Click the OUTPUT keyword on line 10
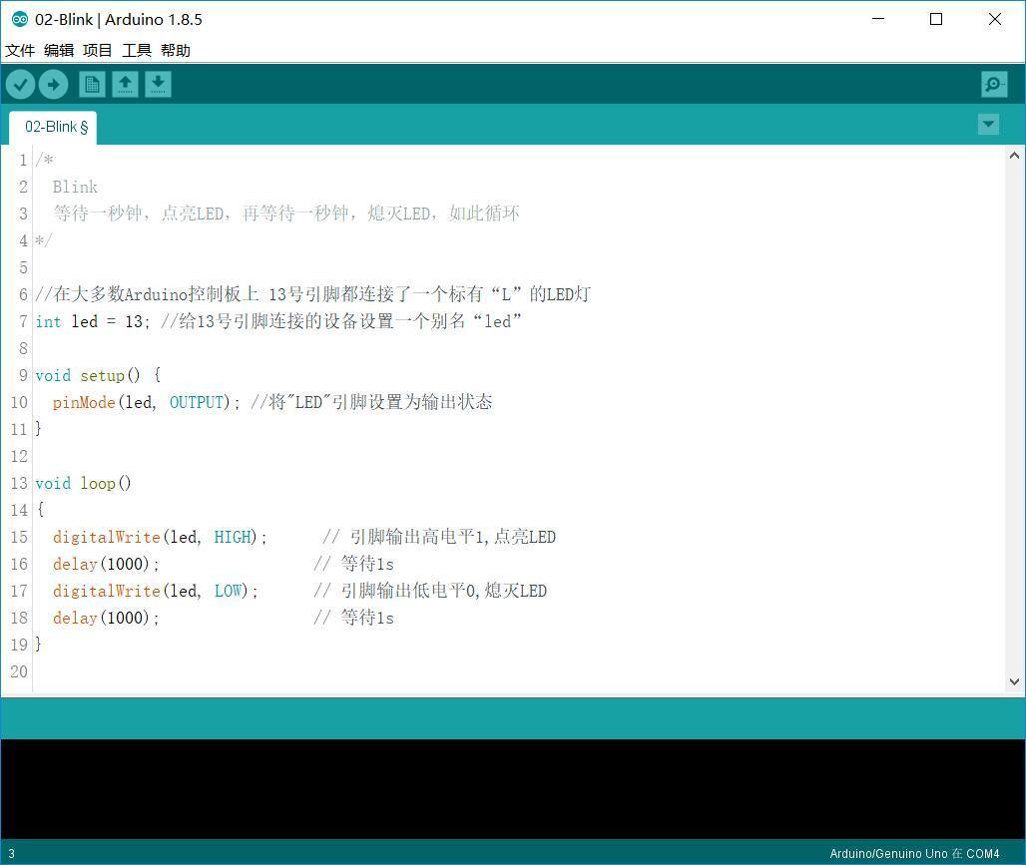1026x865 pixels. point(196,402)
